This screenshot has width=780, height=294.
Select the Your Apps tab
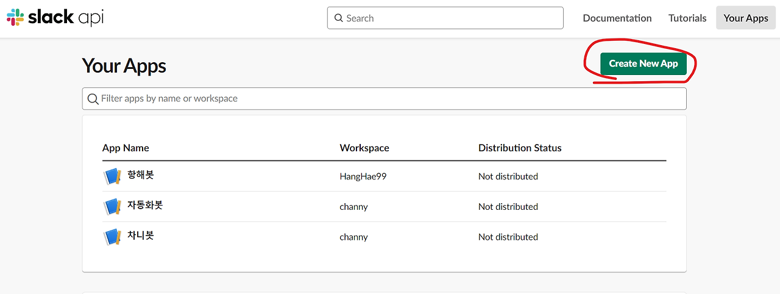(x=745, y=18)
